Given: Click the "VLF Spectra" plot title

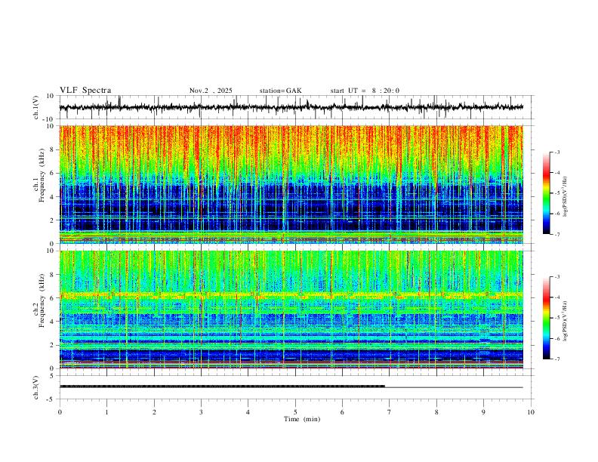Looking at the screenshot, I should tap(85, 91).
